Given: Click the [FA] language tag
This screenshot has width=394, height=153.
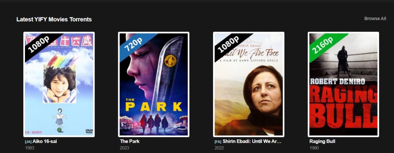Looking at the screenshot, I should click(218, 142).
